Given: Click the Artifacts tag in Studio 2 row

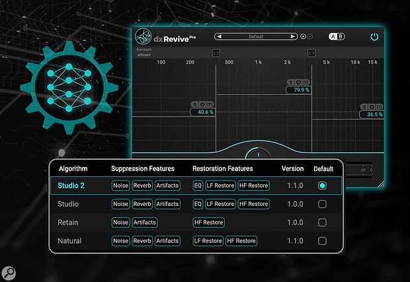Looking at the screenshot, I should [x=167, y=186].
